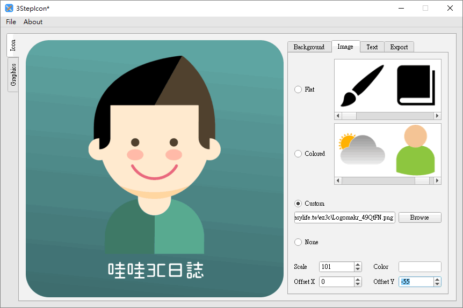Decrease Offset X with down arrow
Image resolution: width=463 pixels, height=308 pixels.
pyautogui.click(x=358, y=284)
